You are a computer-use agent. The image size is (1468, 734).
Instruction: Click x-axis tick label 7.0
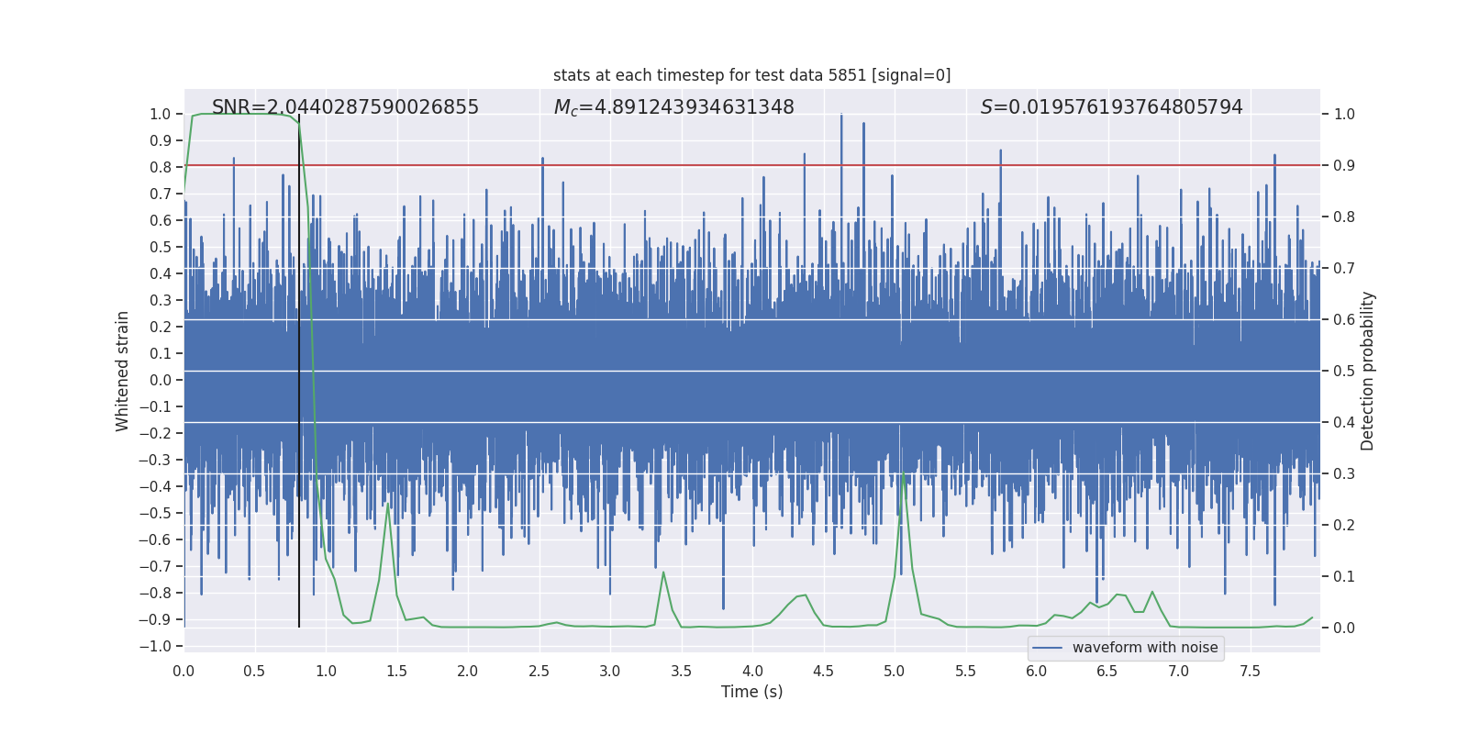tap(1179, 671)
